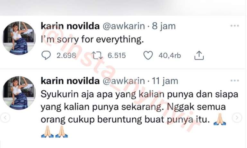The height and width of the screenshot is (148, 247).
Task: Open profile picture on the 8 jam tweet
Action: coord(19,38)
